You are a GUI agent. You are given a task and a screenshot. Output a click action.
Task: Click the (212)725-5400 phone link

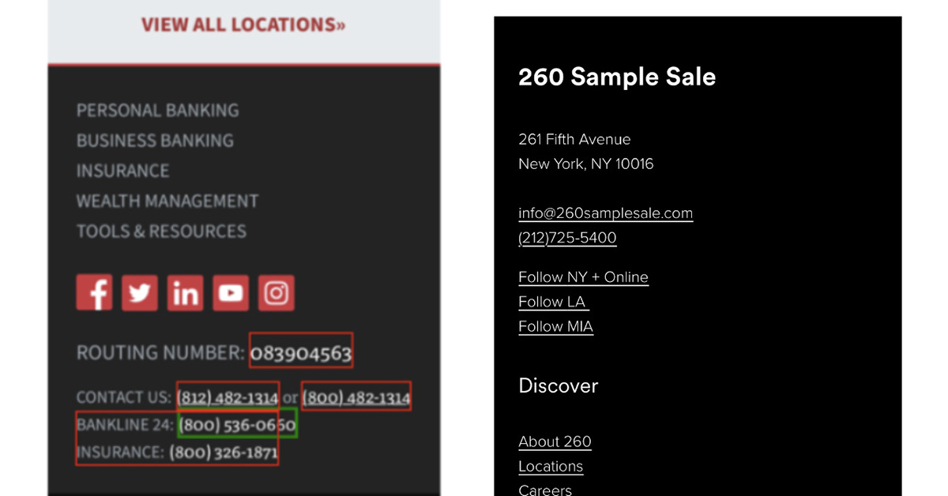567,238
